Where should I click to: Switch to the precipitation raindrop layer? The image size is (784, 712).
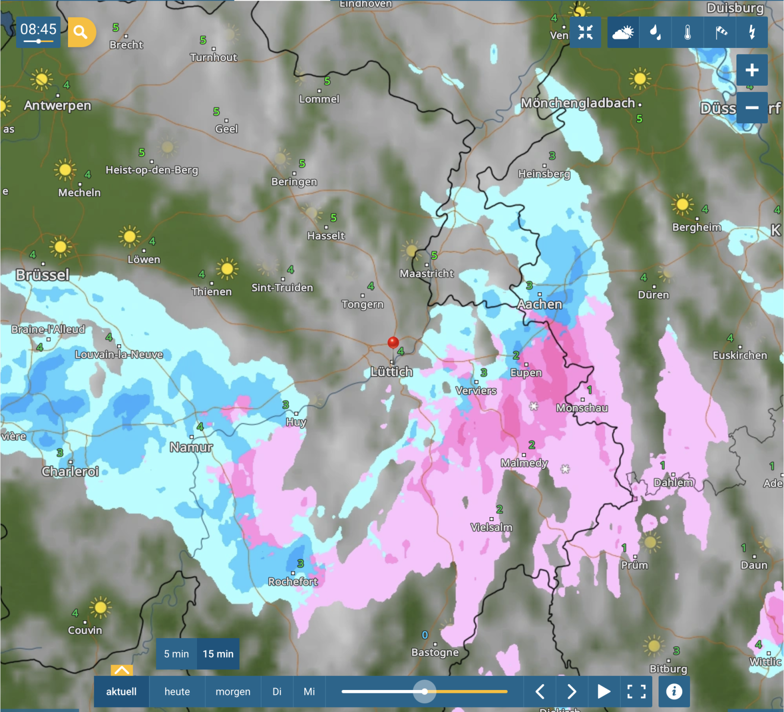pyautogui.click(x=655, y=32)
